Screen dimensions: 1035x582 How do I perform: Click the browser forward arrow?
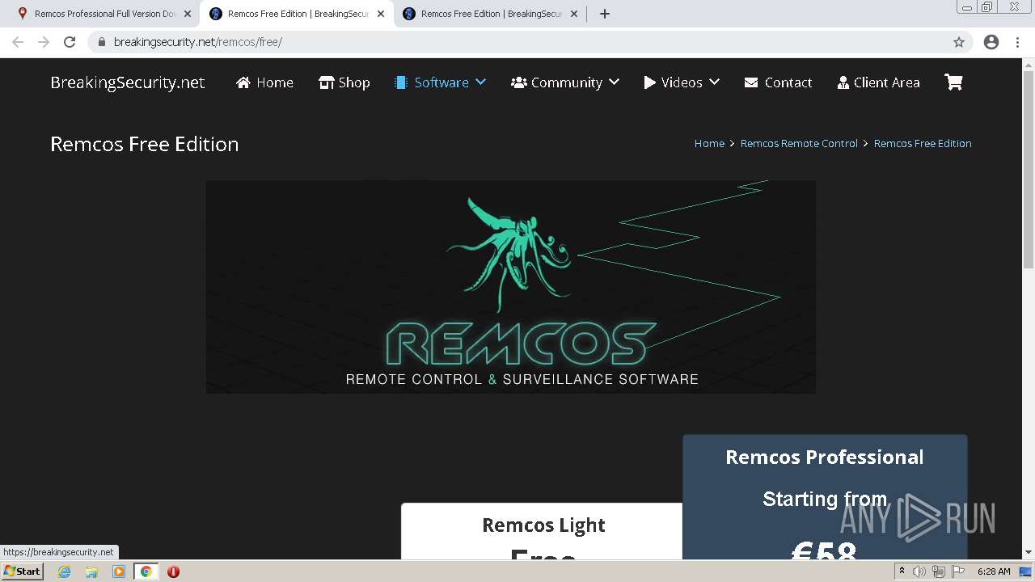pos(44,42)
